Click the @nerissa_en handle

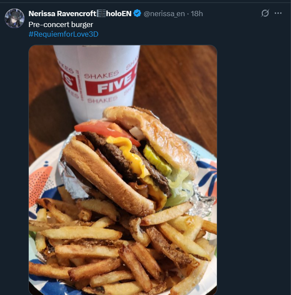[x=164, y=14]
